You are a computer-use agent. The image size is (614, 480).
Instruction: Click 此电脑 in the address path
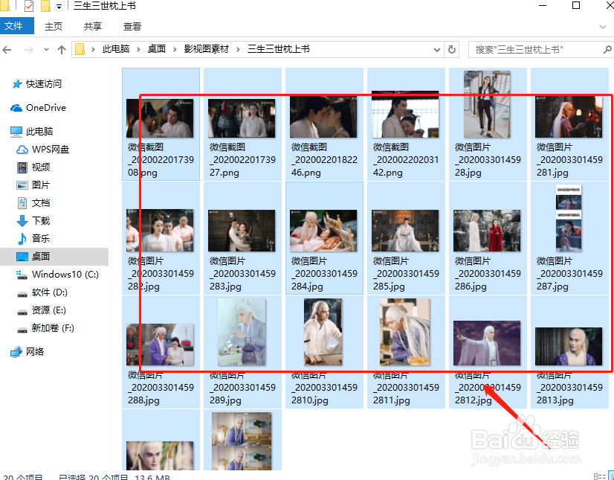click(116, 49)
